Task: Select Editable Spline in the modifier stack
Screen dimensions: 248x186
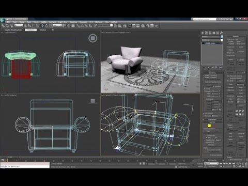Action: pyautogui.click(x=212, y=43)
